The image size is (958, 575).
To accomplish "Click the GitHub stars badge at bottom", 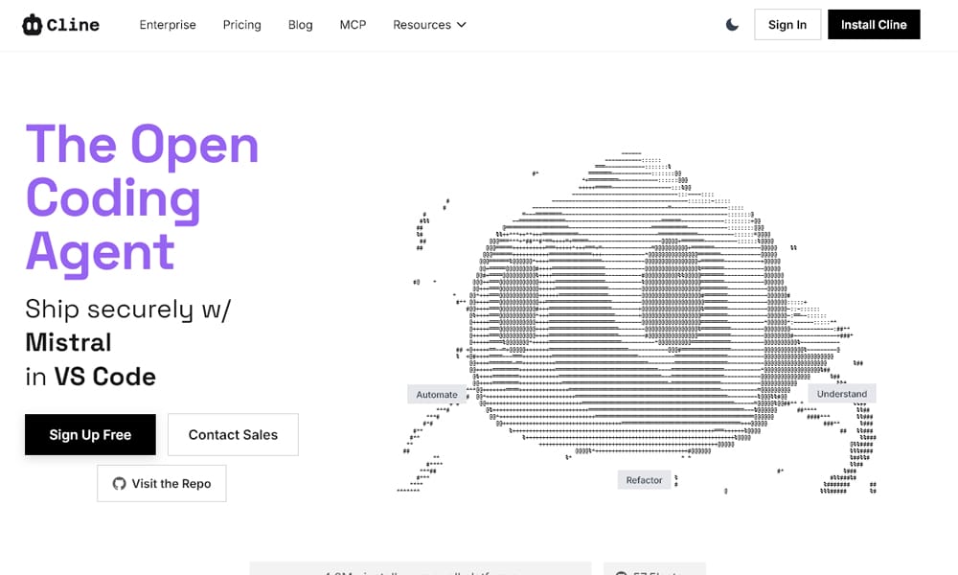I will click(654, 569).
